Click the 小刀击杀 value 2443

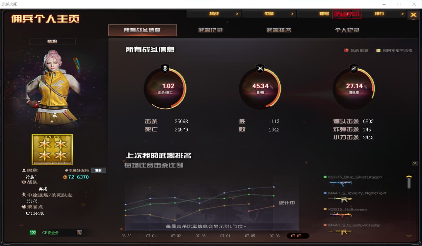pyautogui.click(x=368, y=138)
